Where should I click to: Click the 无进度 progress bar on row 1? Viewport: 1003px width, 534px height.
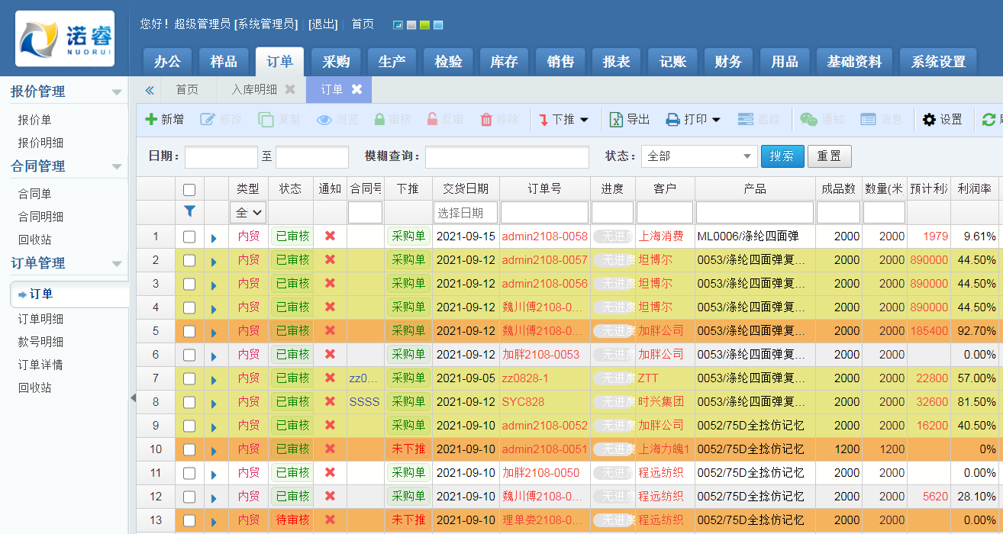[612, 236]
